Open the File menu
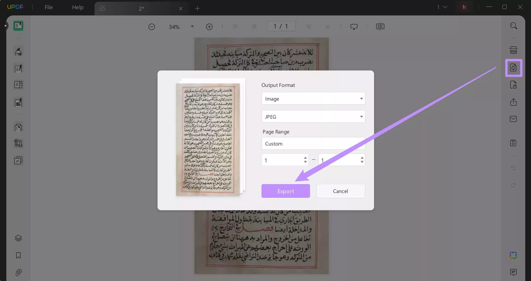Viewport: 531px width, 281px height. pos(48,7)
